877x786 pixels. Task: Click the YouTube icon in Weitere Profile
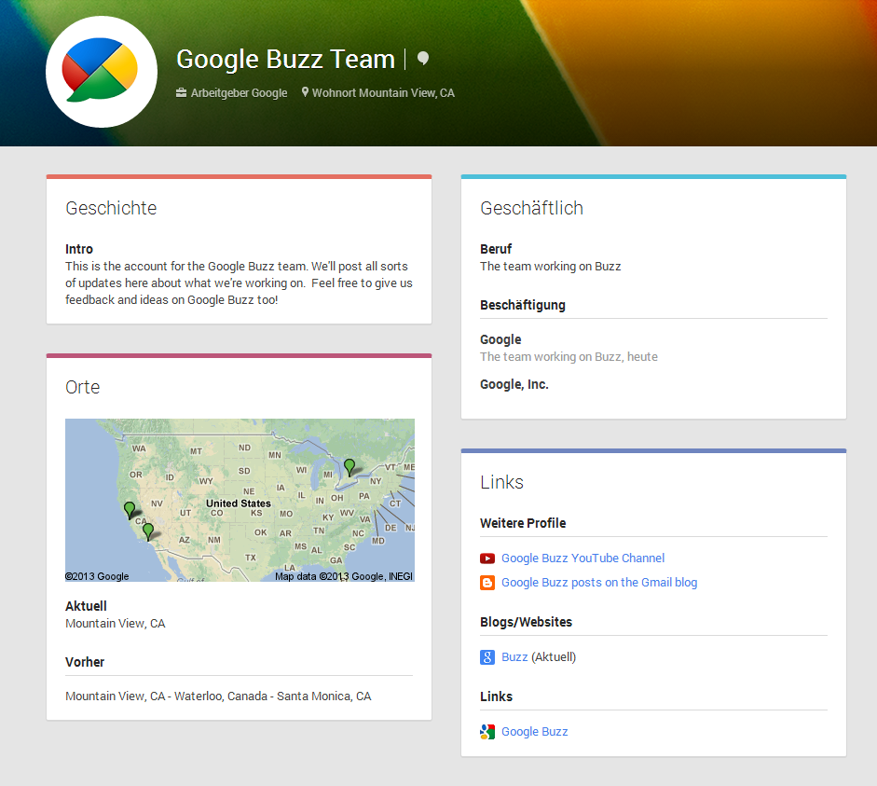(487, 558)
